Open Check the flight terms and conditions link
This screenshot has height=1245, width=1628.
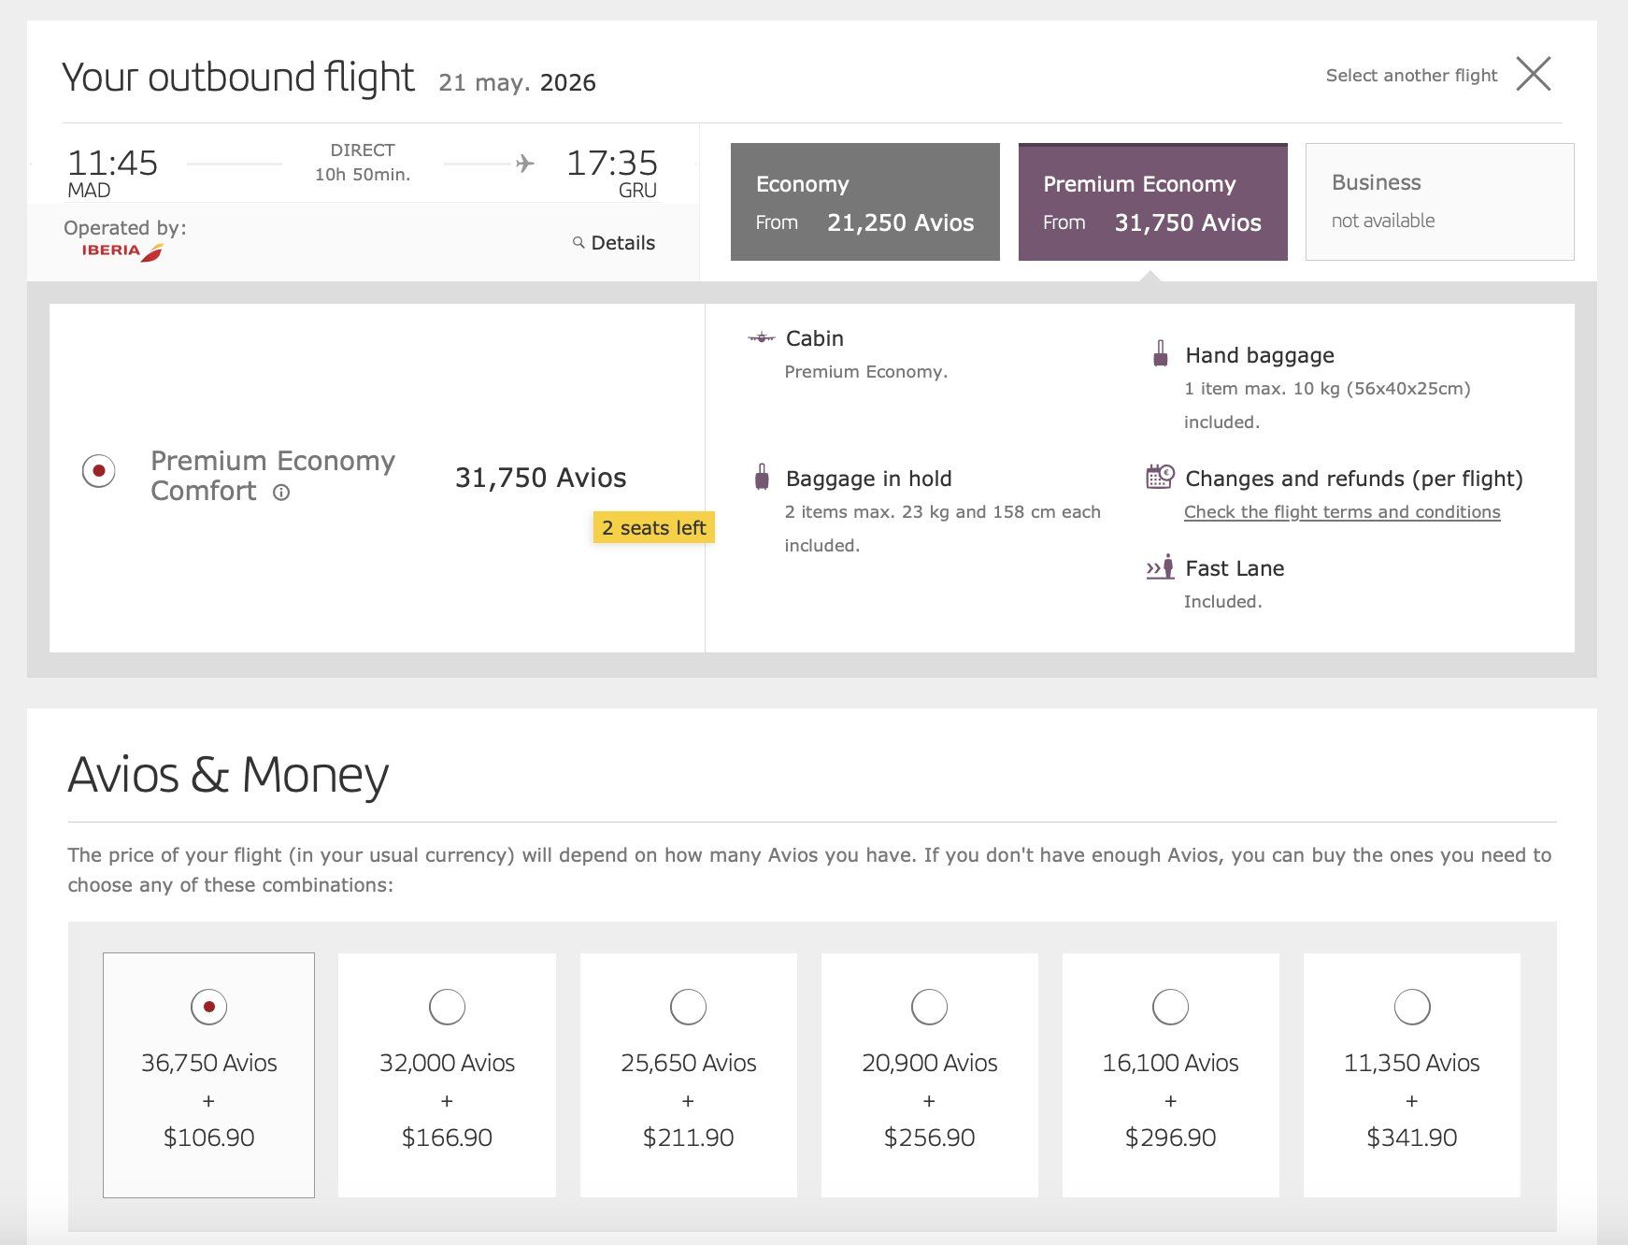1341,512
